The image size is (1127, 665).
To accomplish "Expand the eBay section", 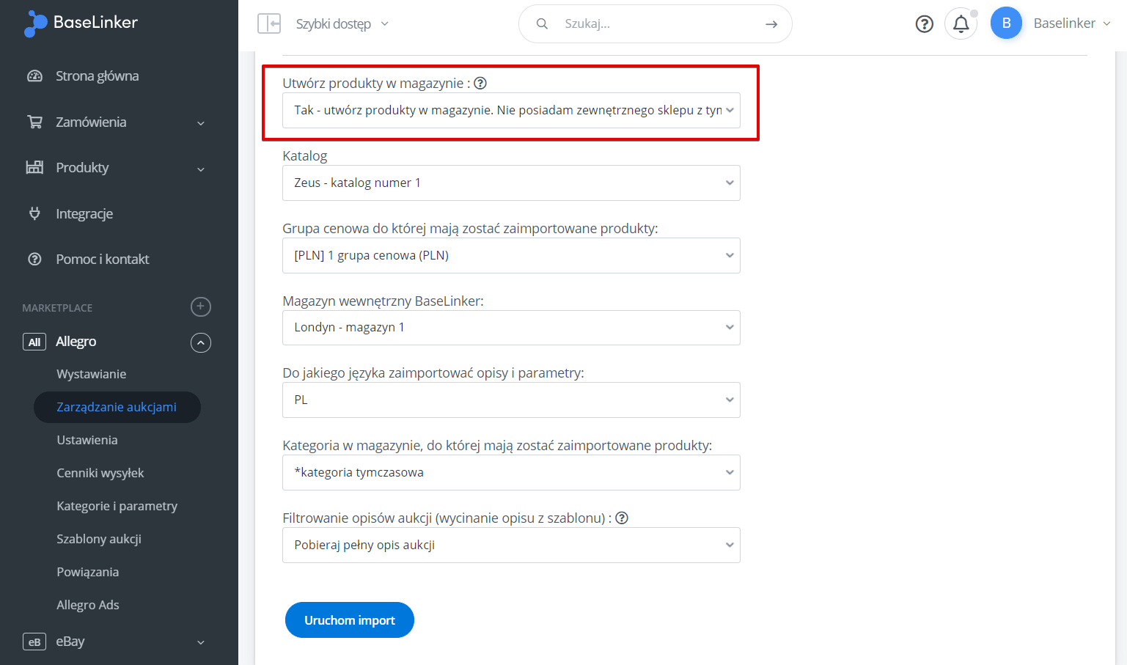I will [x=201, y=642].
